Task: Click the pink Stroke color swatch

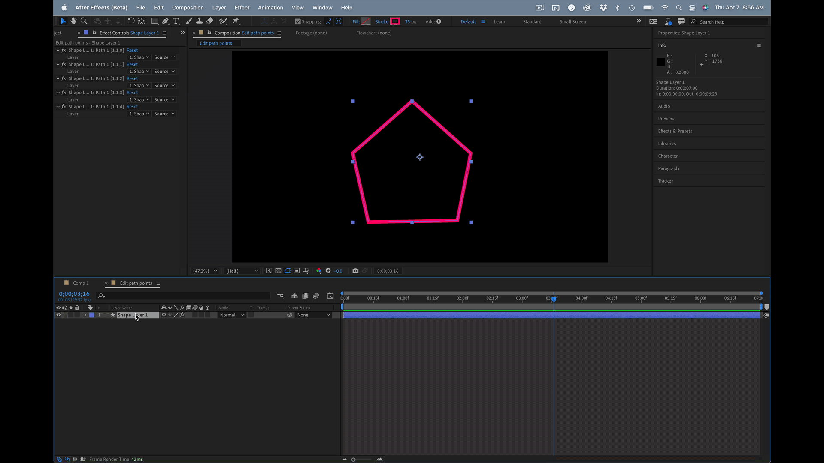Action: coord(395,21)
